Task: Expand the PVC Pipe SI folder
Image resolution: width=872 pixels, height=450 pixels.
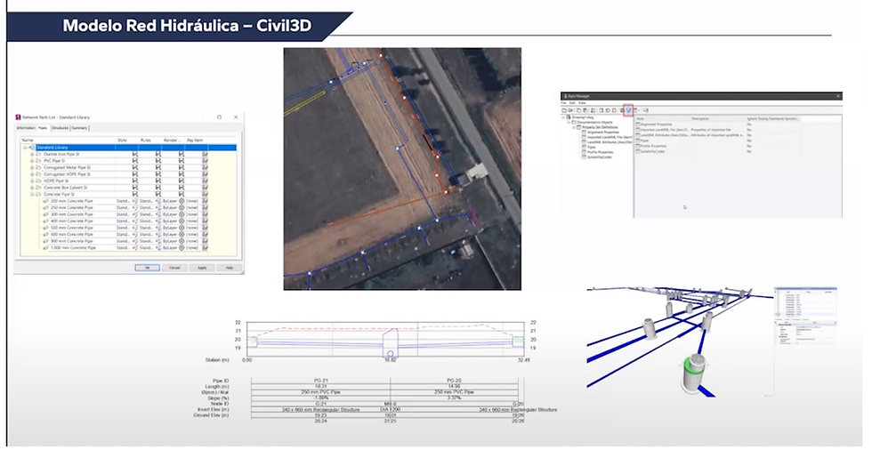Action: coord(32,161)
